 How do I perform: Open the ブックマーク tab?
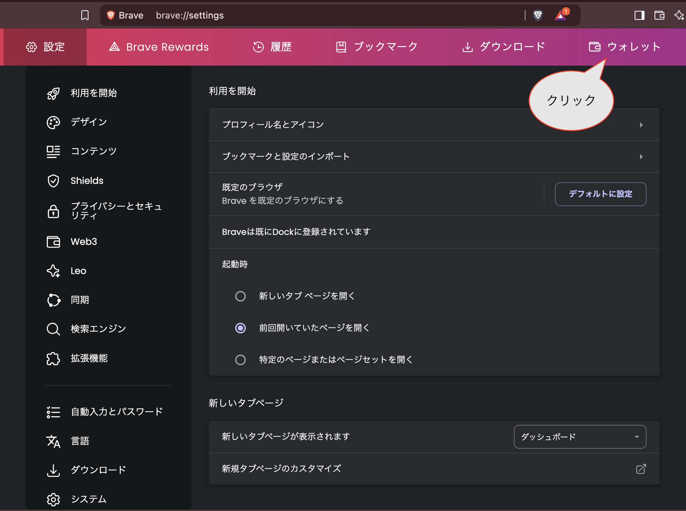pyautogui.click(x=377, y=47)
